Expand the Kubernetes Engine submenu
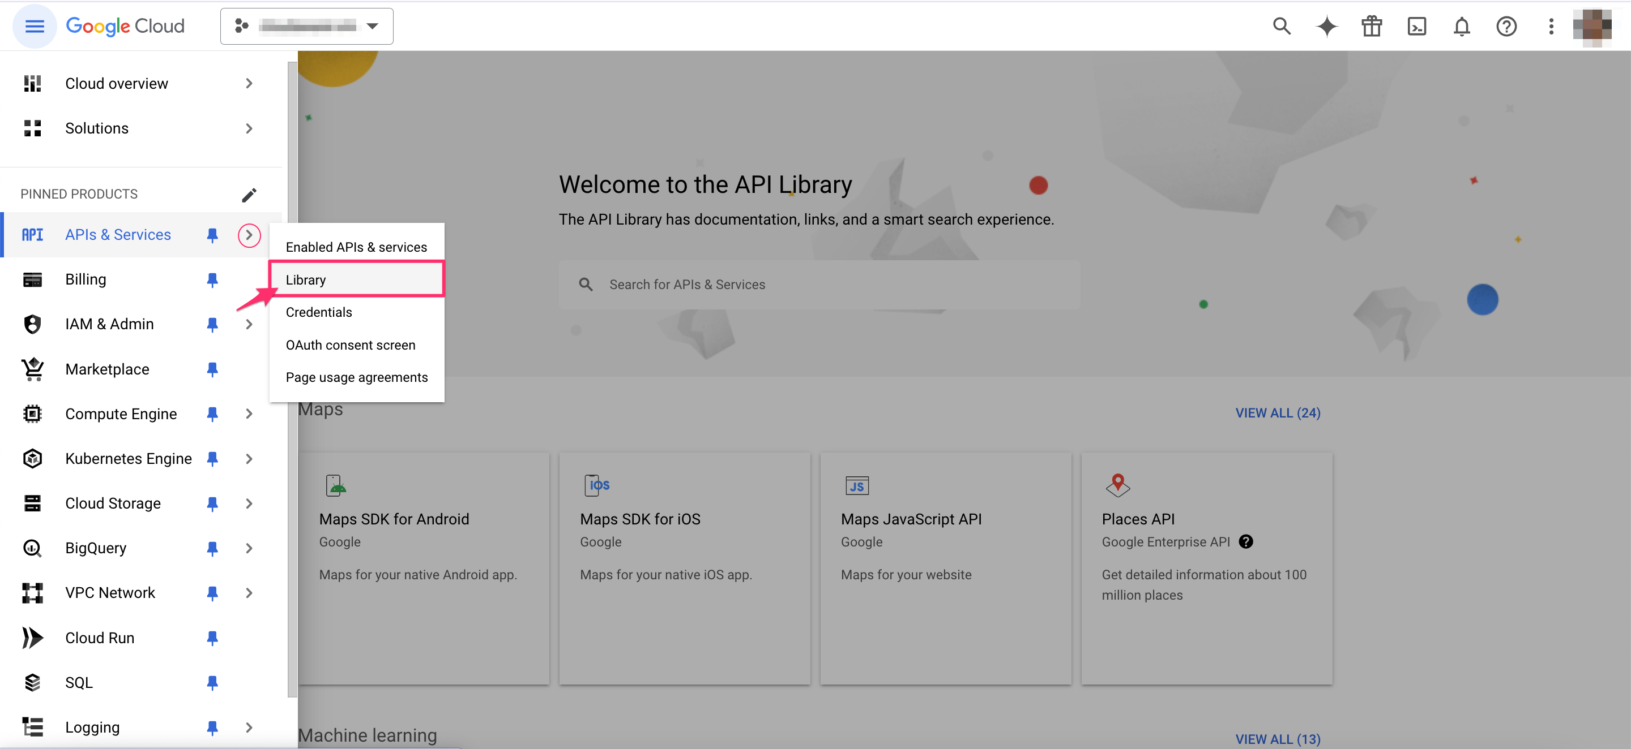Image resolution: width=1631 pixels, height=749 pixels. coord(249,459)
